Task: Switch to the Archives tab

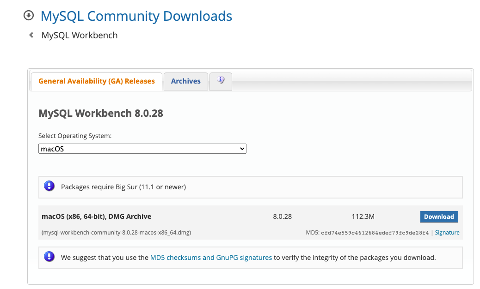Action: pos(186,82)
